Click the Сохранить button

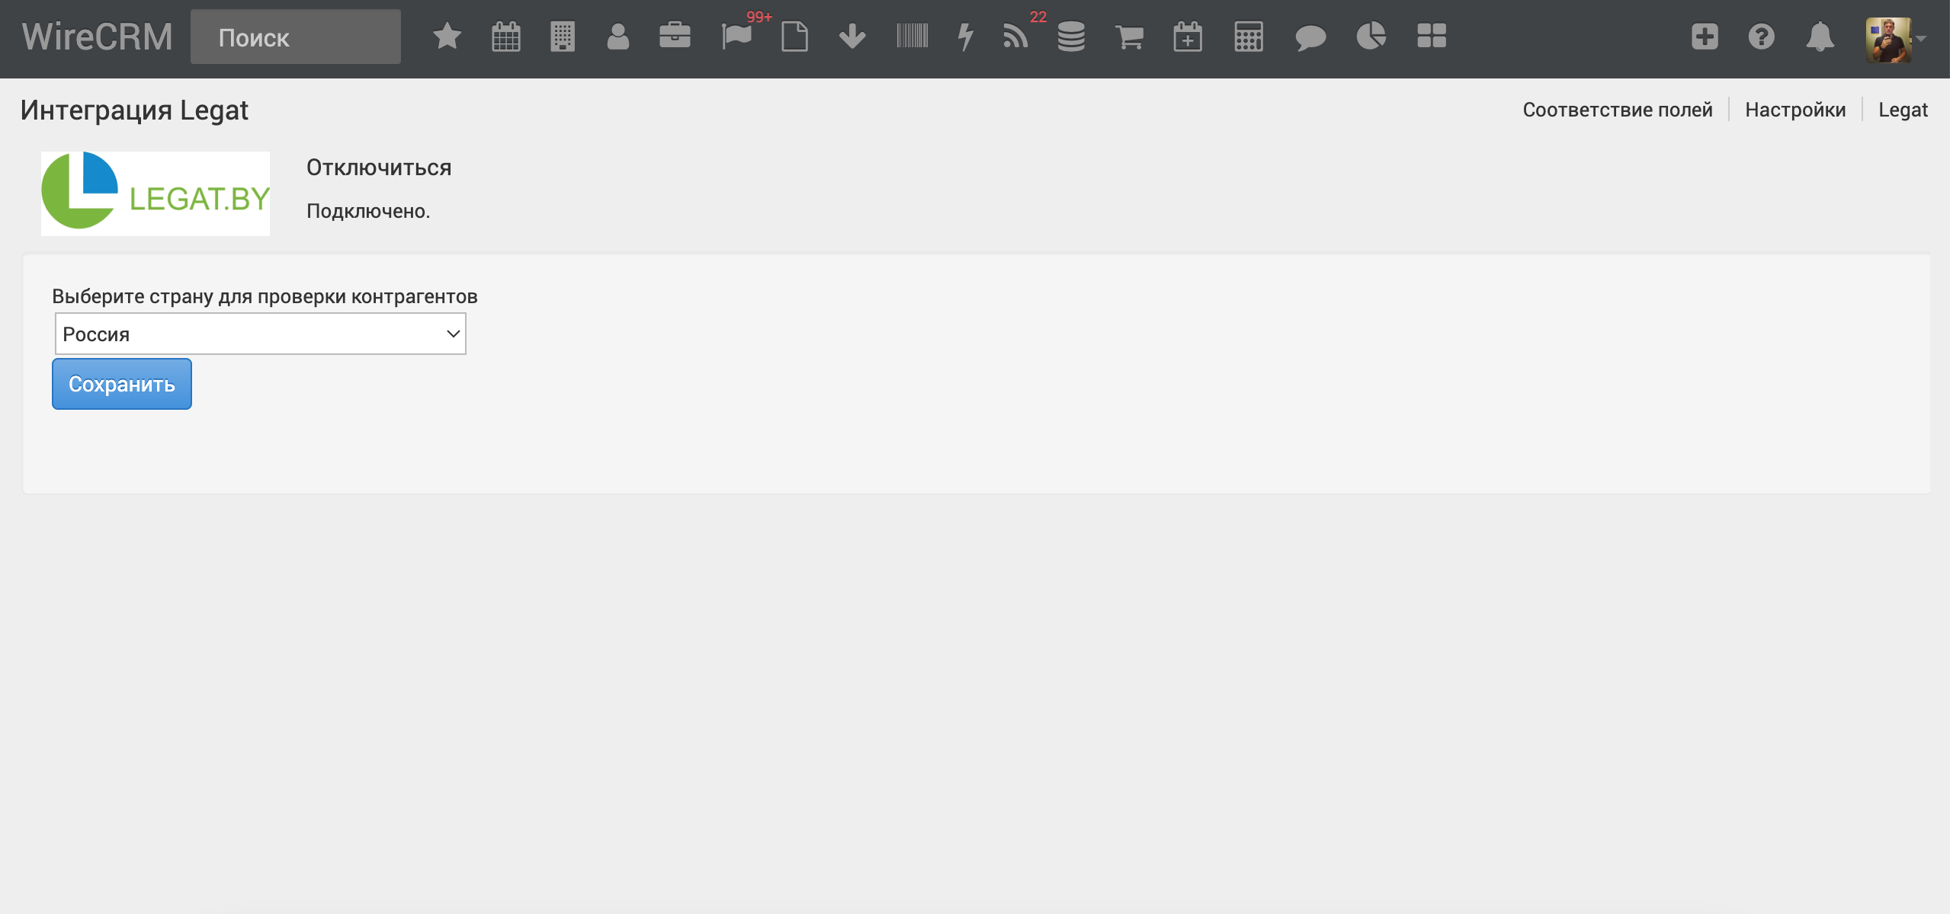(x=122, y=384)
